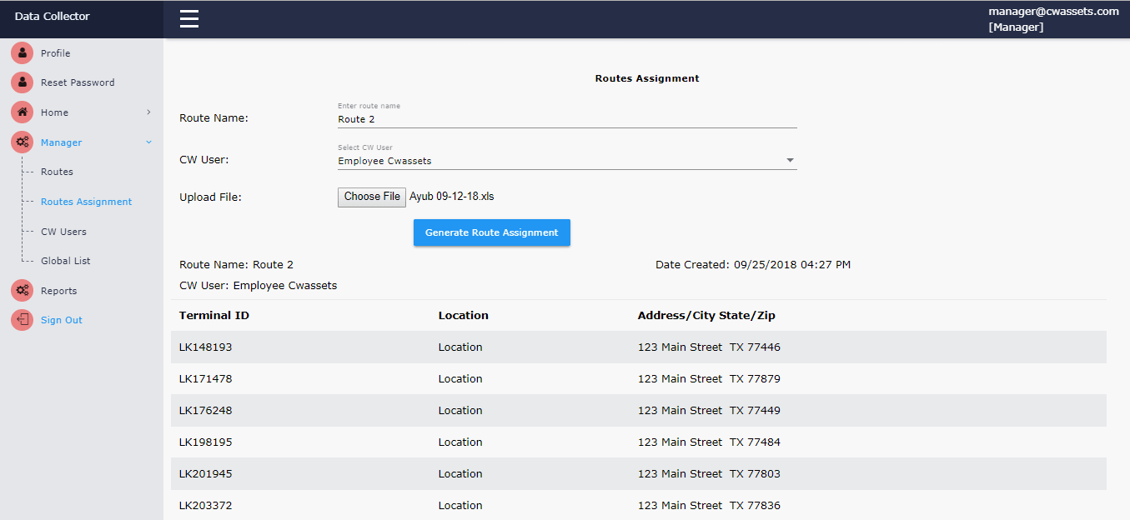
Task: Click address with zip TX 77484
Action: click(709, 442)
